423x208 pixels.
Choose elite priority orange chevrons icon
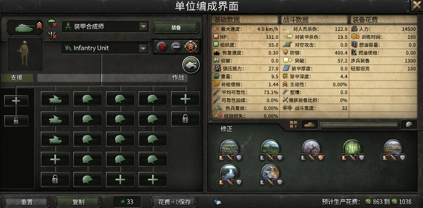coord(191,47)
